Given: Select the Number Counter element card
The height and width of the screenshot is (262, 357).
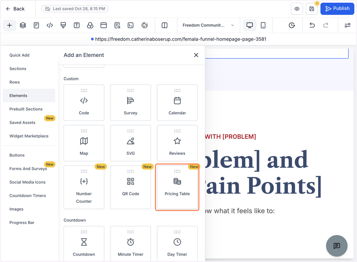Looking at the screenshot, I should pyautogui.click(x=84, y=187).
